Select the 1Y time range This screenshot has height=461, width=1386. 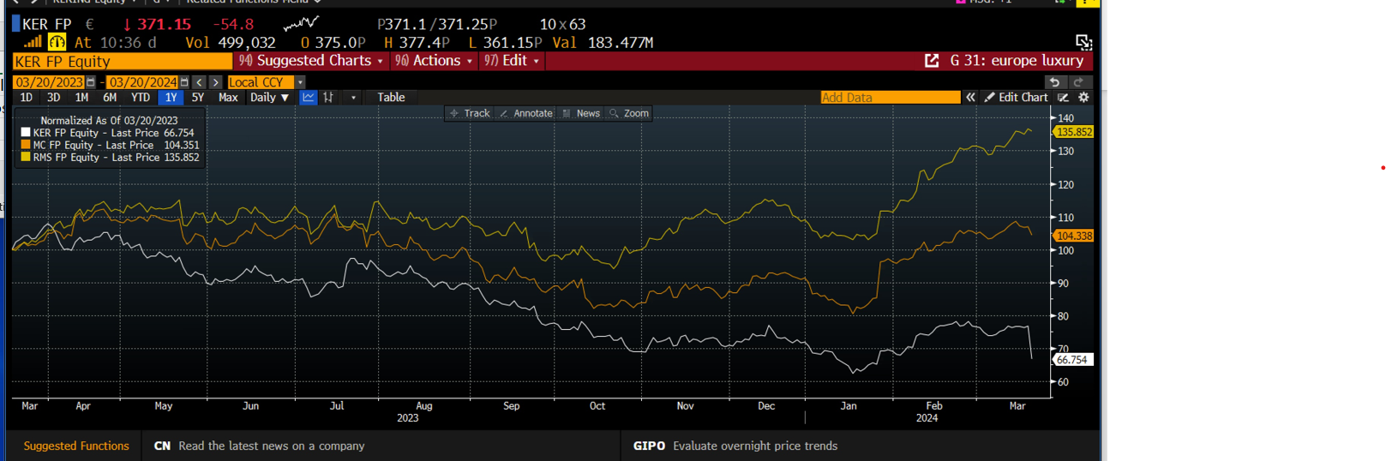coord(171,98)
